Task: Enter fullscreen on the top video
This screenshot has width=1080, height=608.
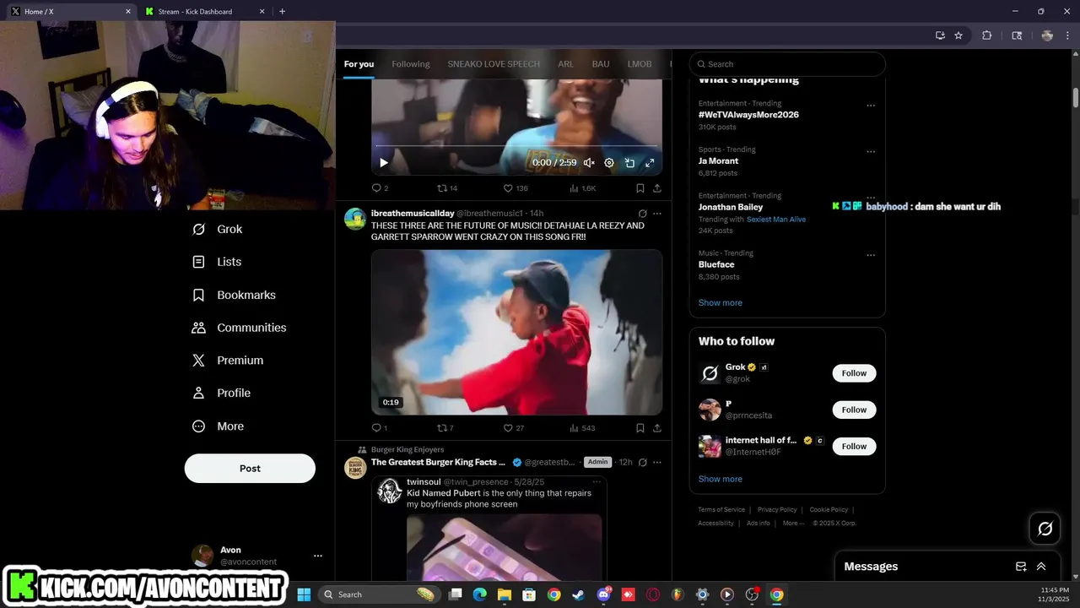Action: tap(650, 163)
